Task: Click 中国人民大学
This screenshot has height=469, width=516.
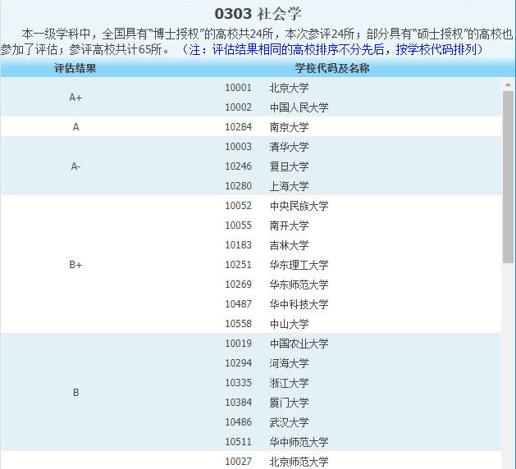Action: 299,107
